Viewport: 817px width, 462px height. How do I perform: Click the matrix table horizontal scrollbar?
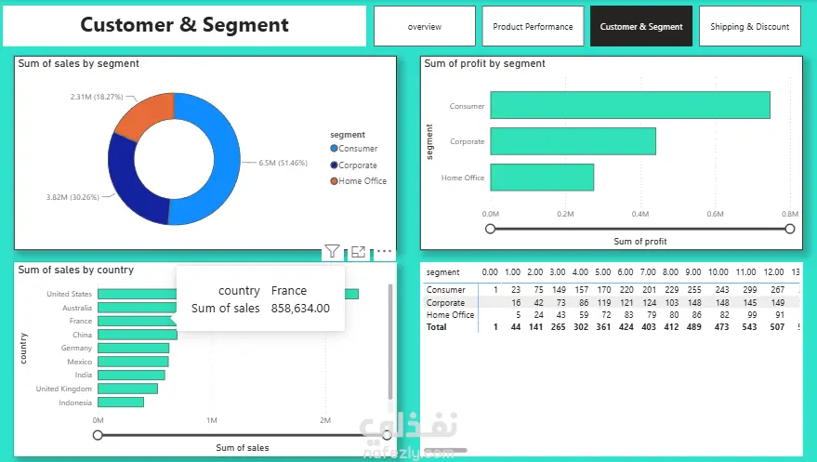point(445,451)
